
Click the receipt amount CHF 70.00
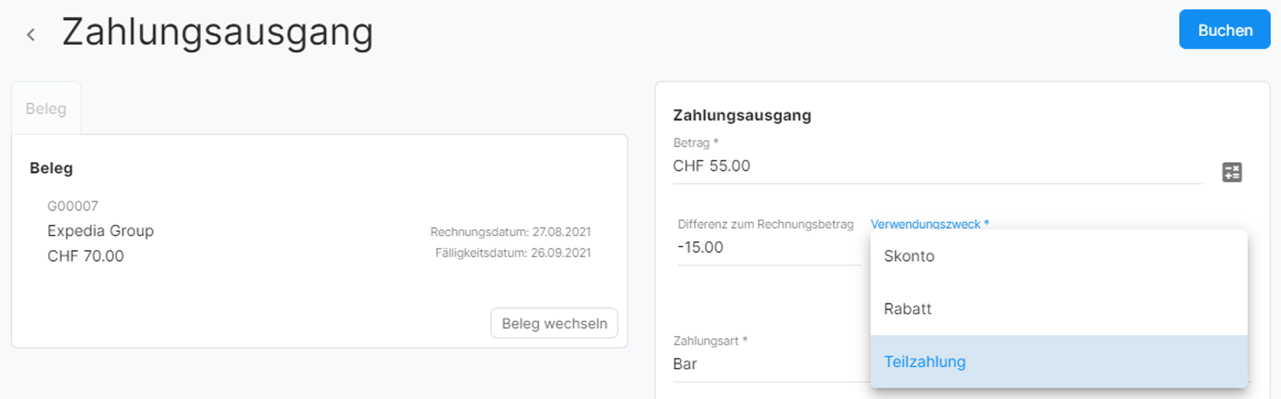tap(86, 256)
